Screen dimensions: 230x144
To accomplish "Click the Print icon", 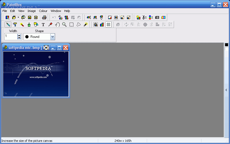I will point(44,17).
